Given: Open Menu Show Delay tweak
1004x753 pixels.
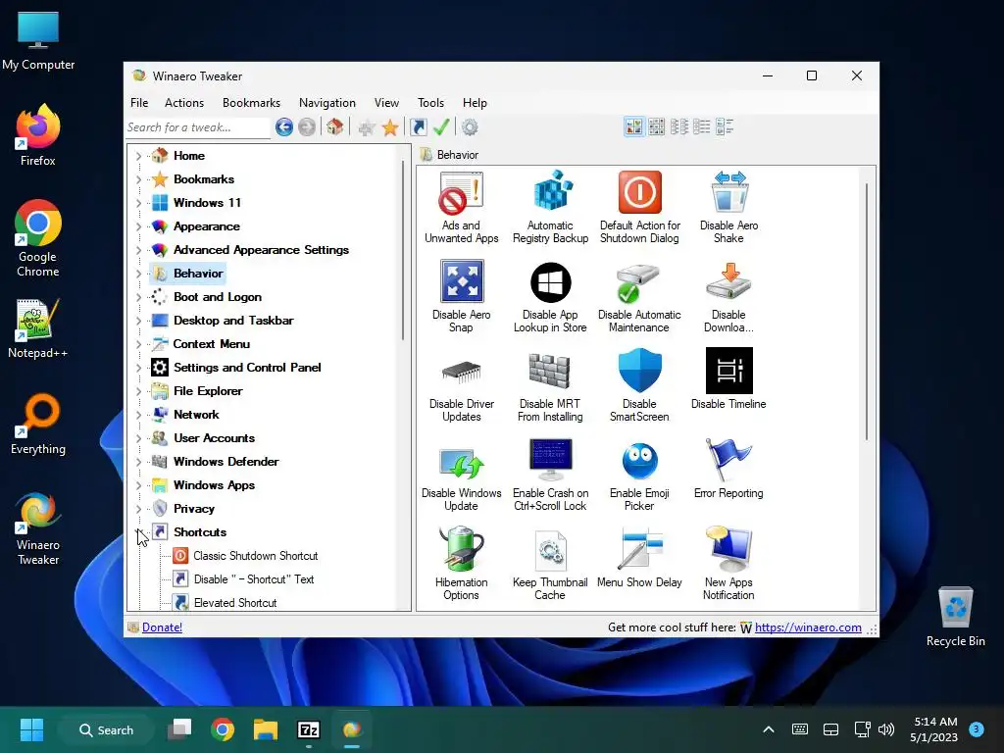Looking at the screenshot, I should tap(639, 558).
